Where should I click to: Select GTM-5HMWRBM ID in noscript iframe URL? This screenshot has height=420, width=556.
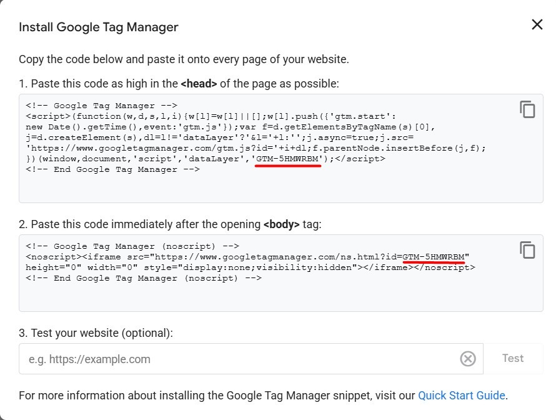[434, 256]
